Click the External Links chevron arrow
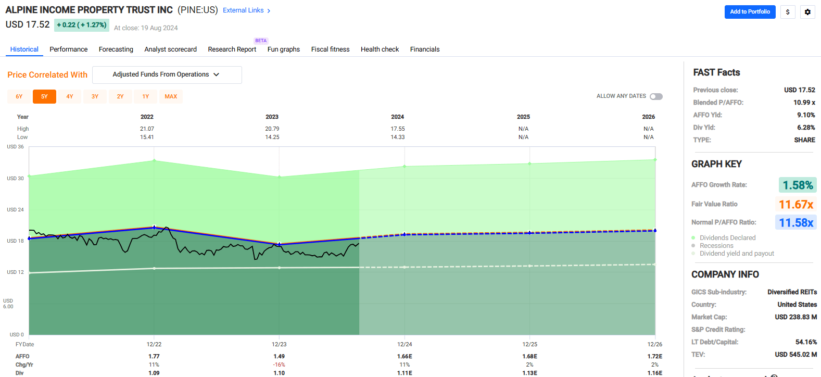 click(269, 11)
